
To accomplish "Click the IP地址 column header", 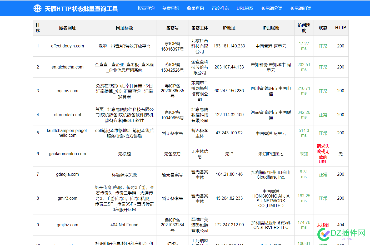I will 229,28.
